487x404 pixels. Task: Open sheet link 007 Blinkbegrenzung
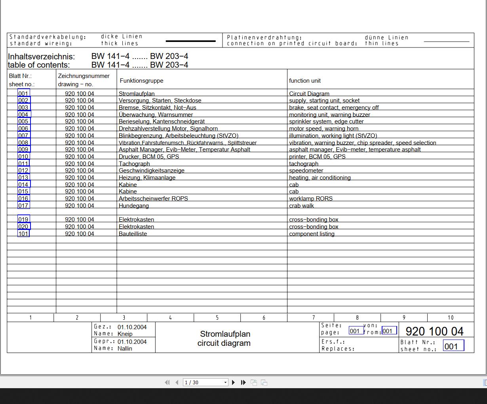24,136
